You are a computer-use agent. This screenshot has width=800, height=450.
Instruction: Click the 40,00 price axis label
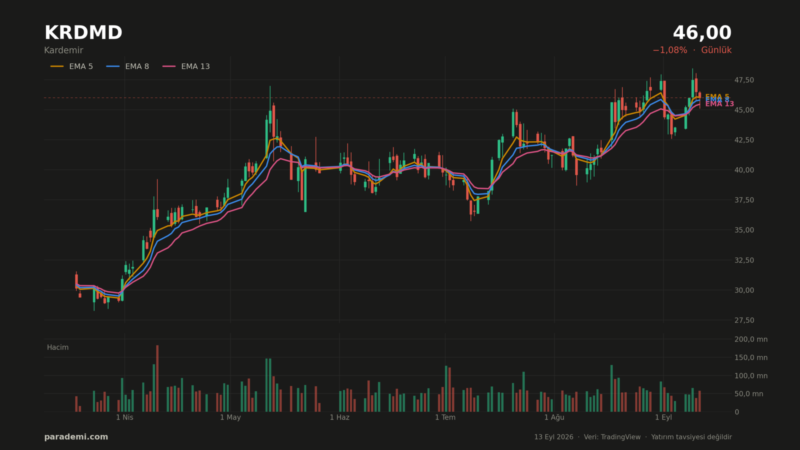point(744,170)
